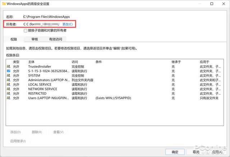Click 列出文件夹内容 access cell

click(82, 80)
